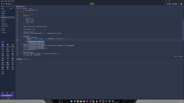Click the editor vertical scrollbar
Viewport: 184px width, 103px height.
[x=183, y=30]
